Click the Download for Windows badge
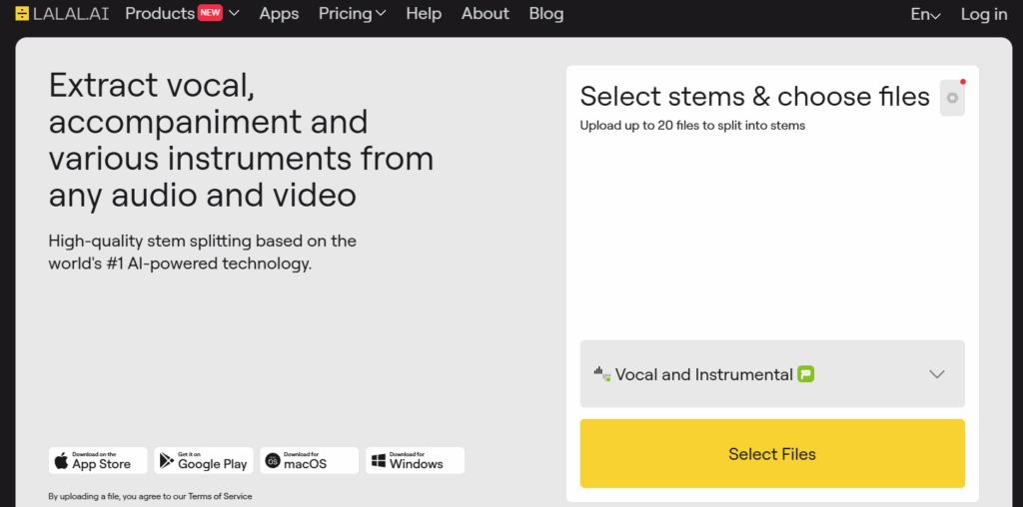The width and height of the screenshot is (1023, 507). pos(415,460)
